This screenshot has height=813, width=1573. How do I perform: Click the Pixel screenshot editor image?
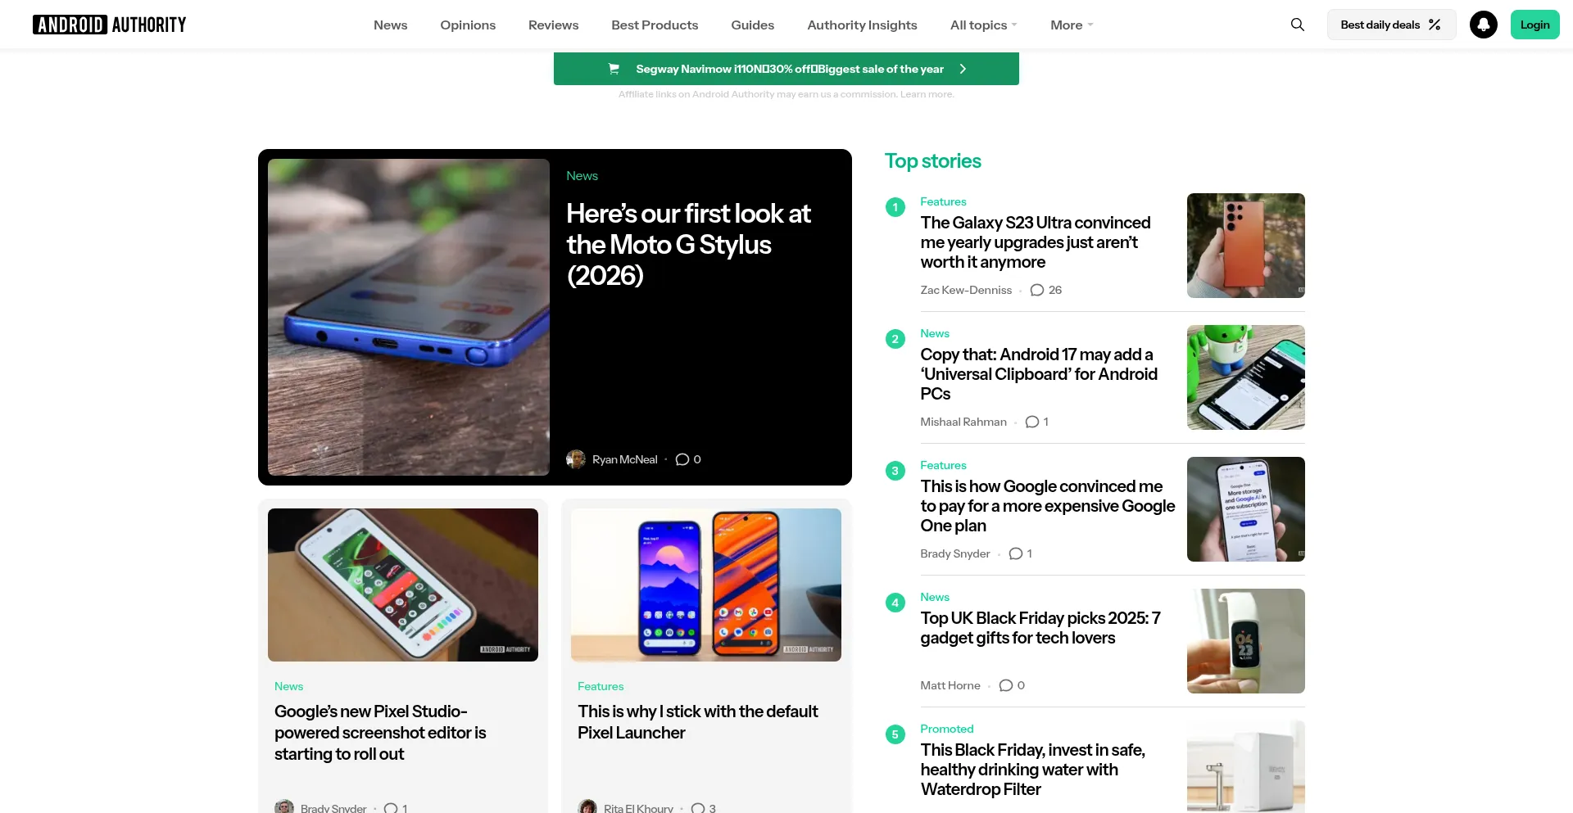[x=403, y=585]
